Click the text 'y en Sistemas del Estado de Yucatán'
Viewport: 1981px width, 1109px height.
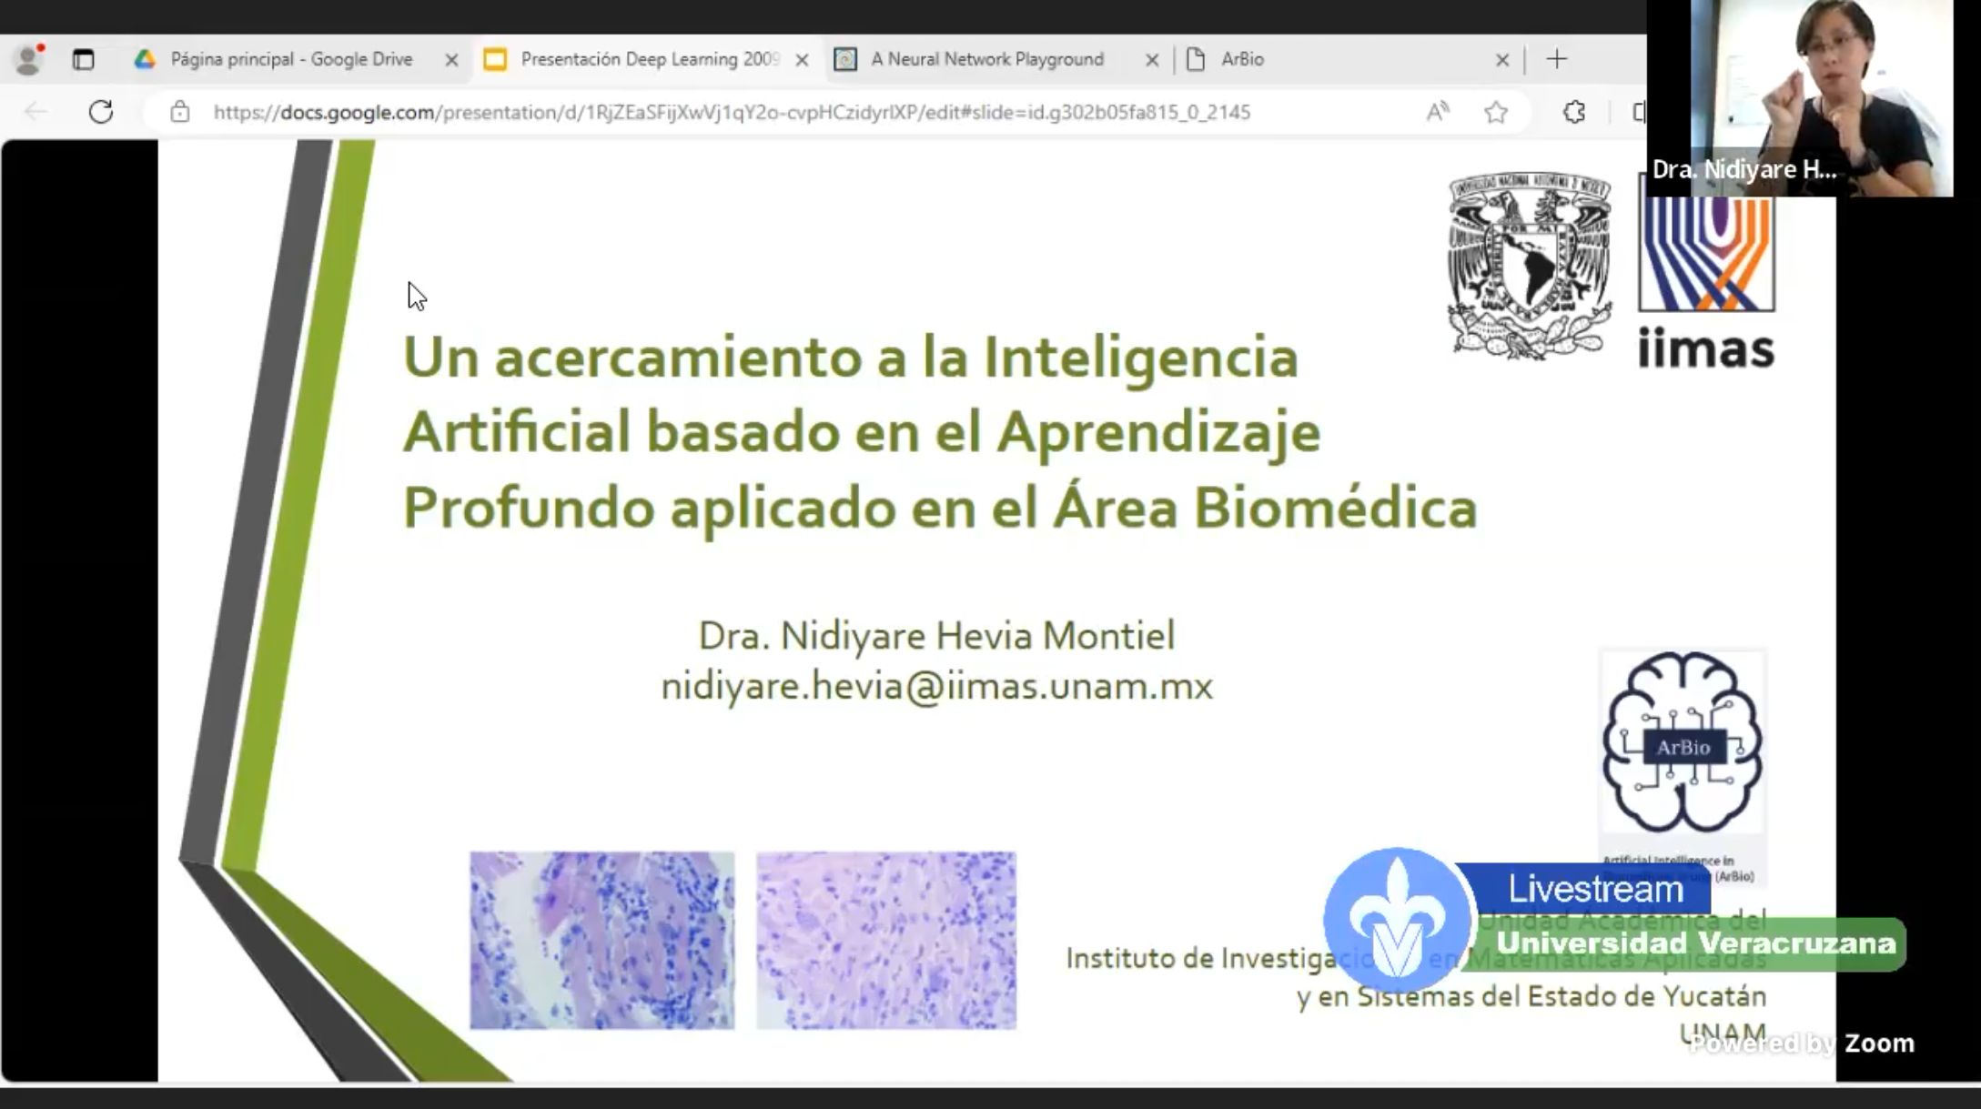pos(1531,997)
